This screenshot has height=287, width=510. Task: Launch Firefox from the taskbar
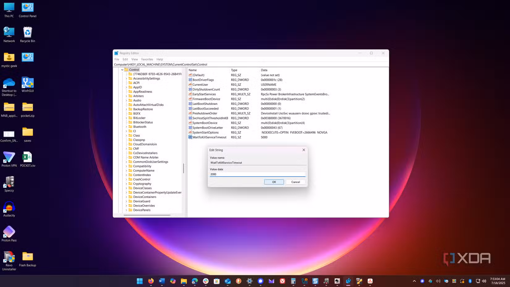151,281
